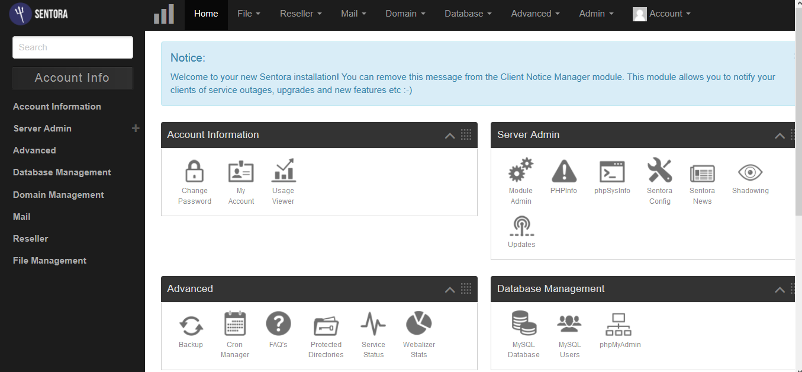Image resolution: width=802 pixels, height=372 pixels.
Task: Select Domain Management in the sidebar
Action: tap(59, 195)
